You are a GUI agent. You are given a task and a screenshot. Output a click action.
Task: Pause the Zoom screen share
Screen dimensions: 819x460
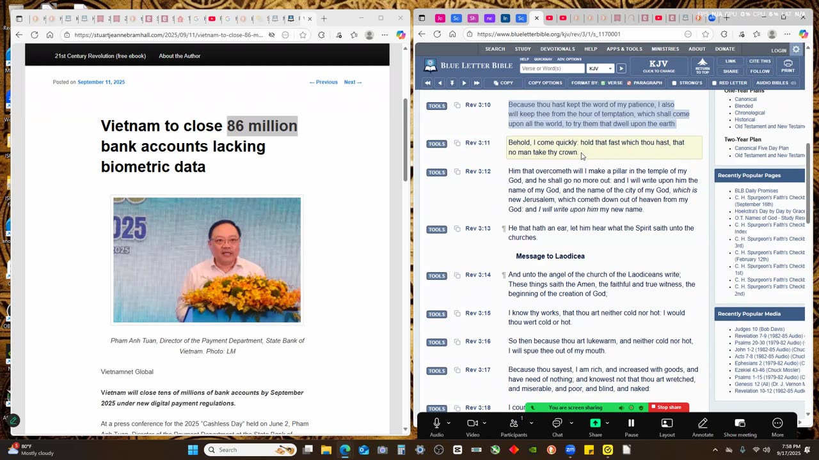[631, 423]
